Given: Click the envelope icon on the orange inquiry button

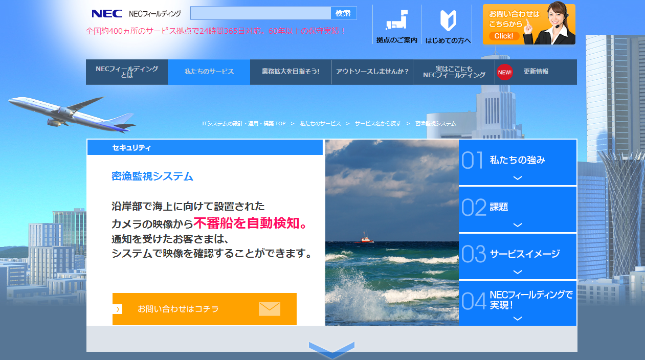Looking at the screenshot, I should (269, 309).
